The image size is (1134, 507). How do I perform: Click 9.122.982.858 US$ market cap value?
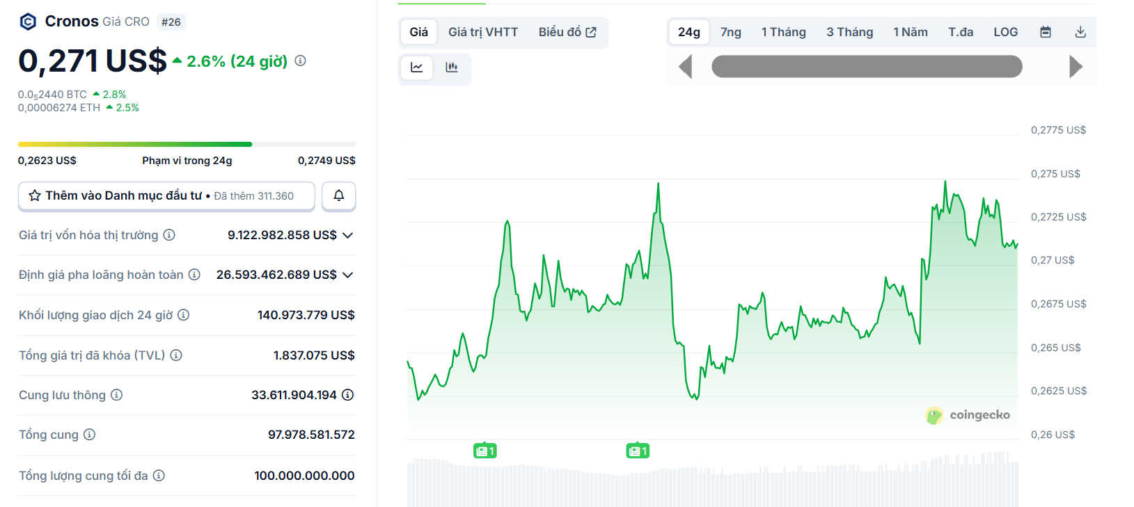(282, 235)
